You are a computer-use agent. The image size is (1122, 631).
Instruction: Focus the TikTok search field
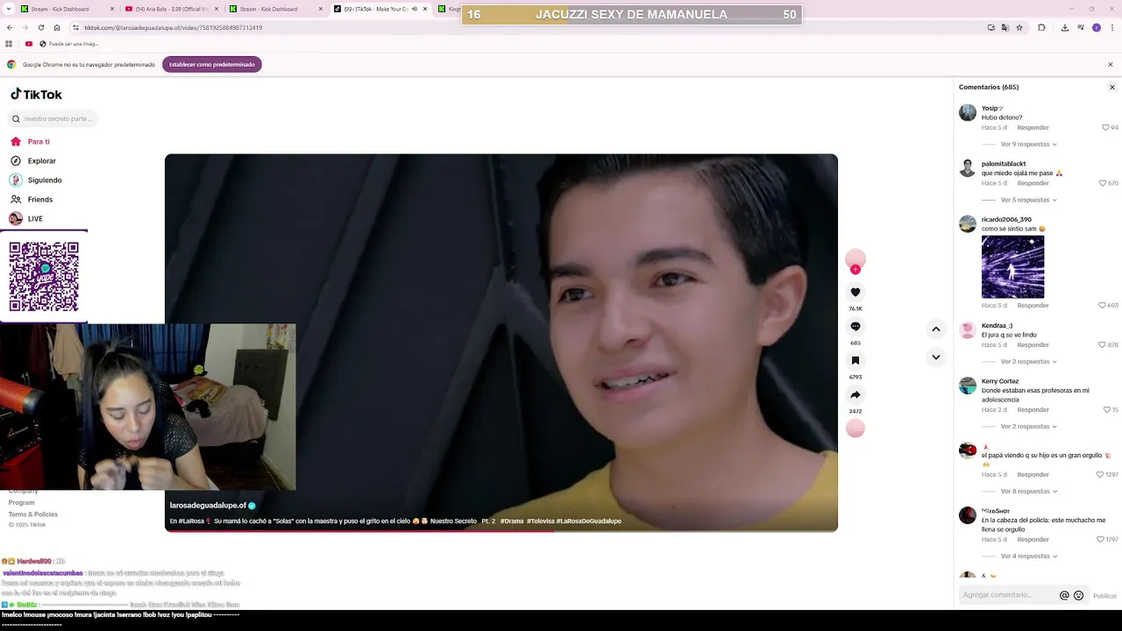[x=53, y=118]
